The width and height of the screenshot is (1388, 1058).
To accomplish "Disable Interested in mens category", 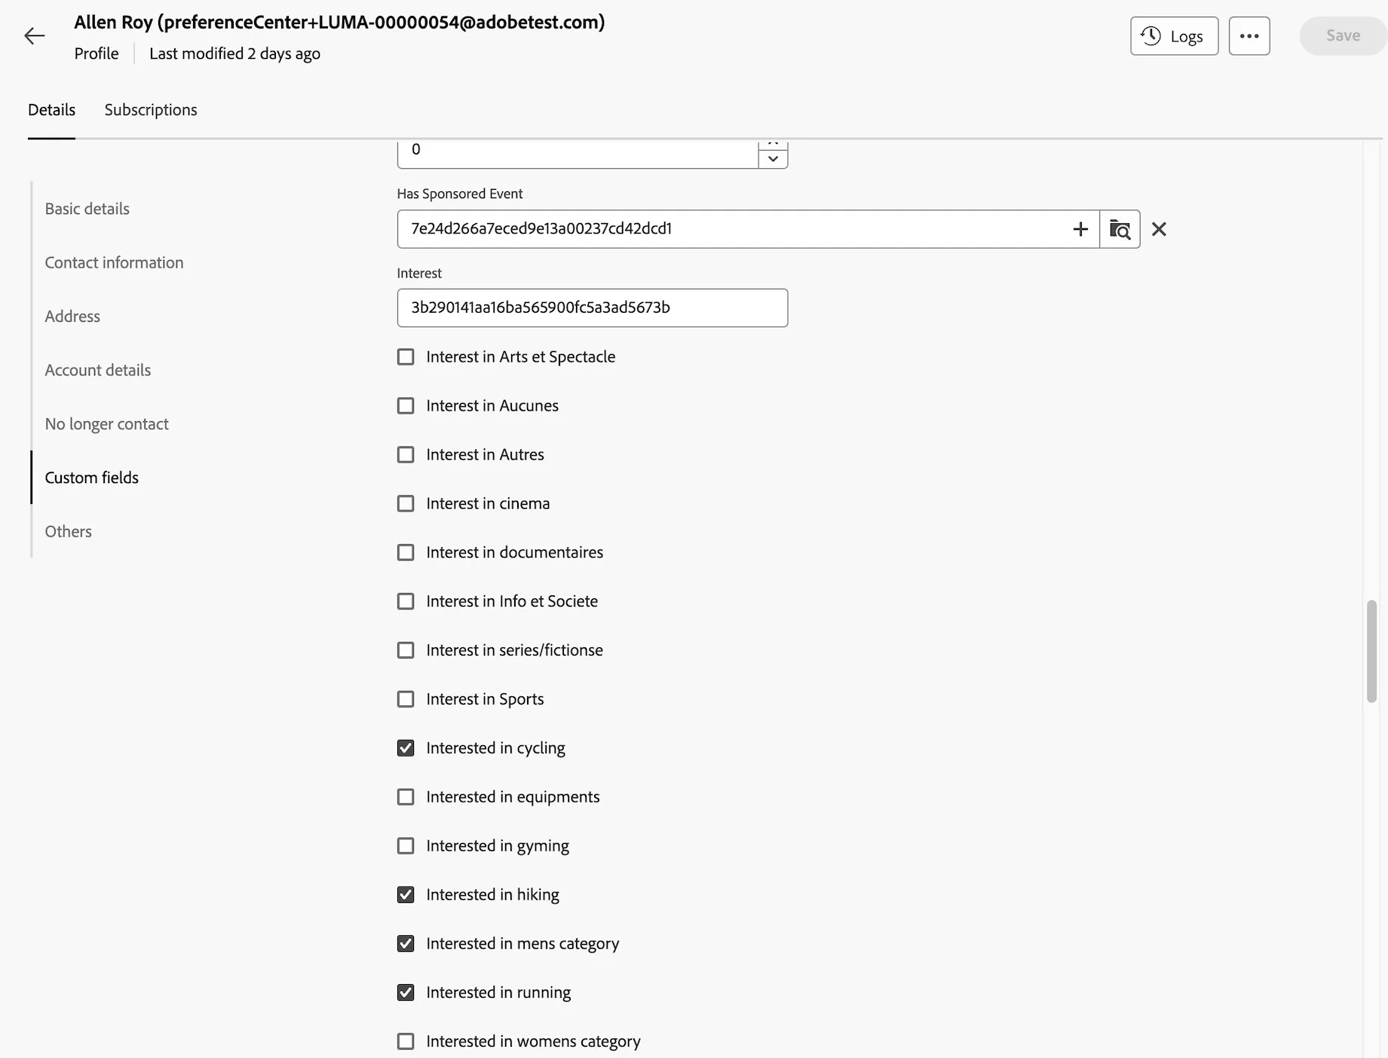I will pos(406,943).
